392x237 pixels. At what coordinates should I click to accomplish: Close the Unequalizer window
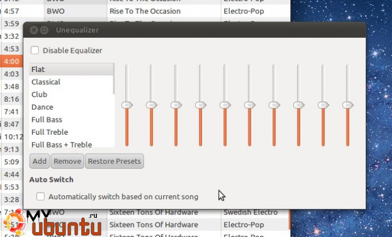click(34, 30)
